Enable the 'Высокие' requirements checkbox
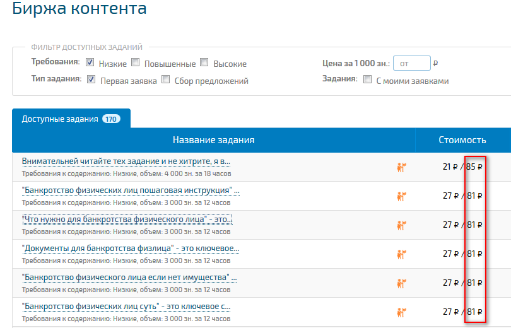 point(204,62)
